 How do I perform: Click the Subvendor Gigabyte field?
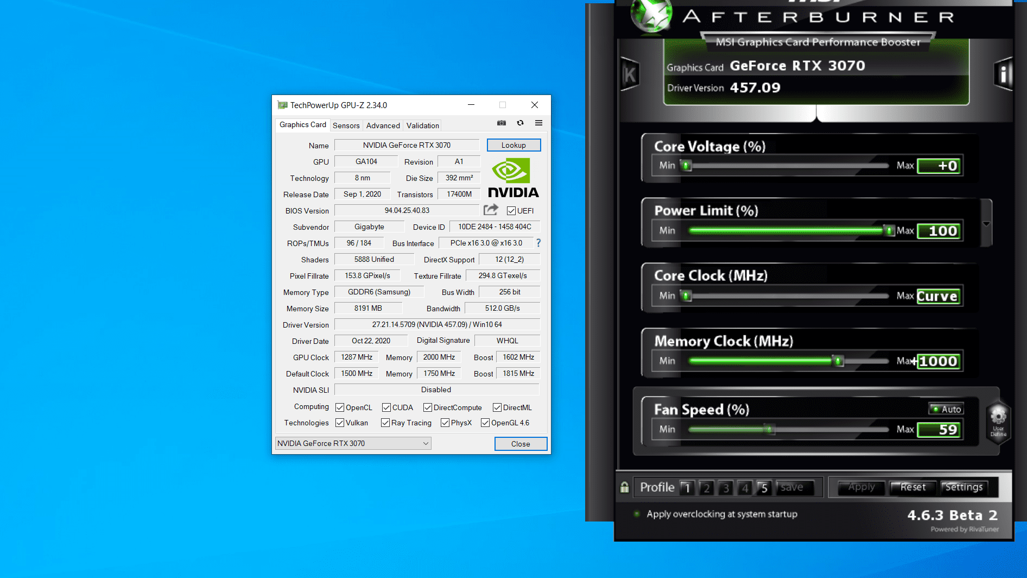(x=369, y=227)
